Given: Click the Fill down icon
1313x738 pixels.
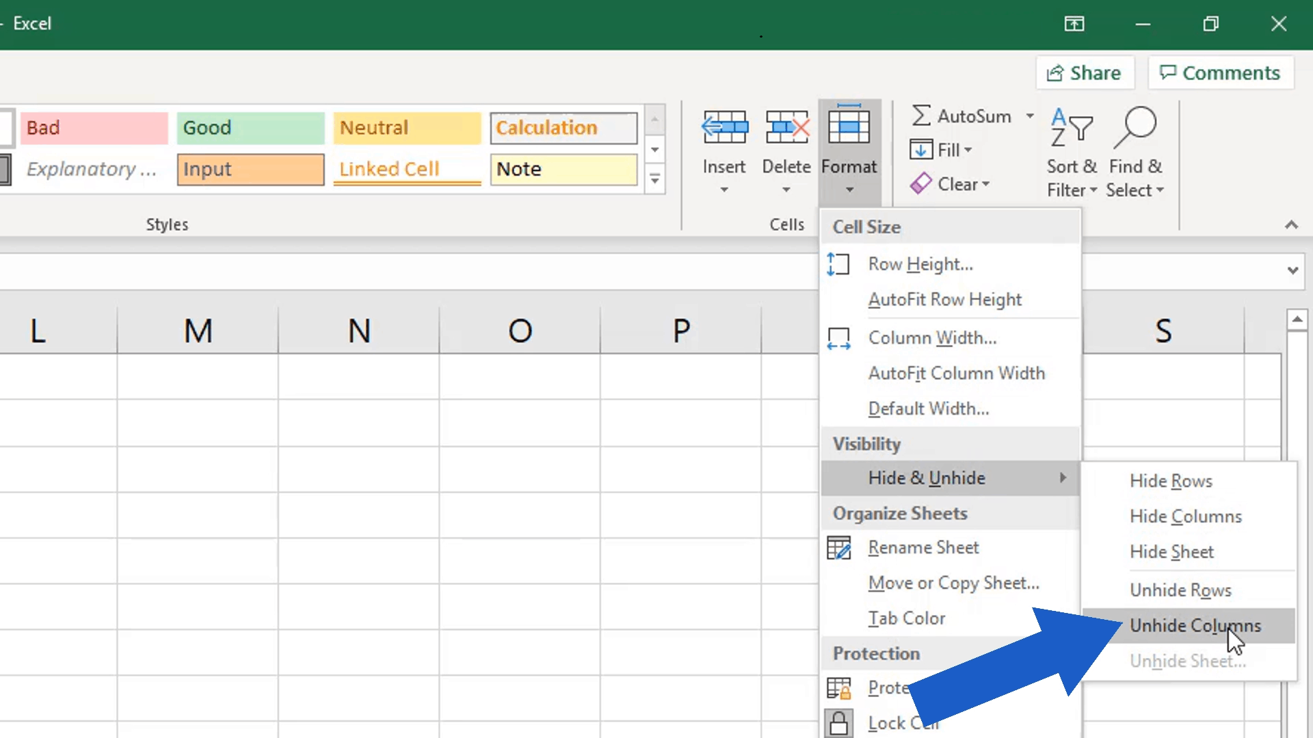Looking at the screenshot, I should [921, 150].
